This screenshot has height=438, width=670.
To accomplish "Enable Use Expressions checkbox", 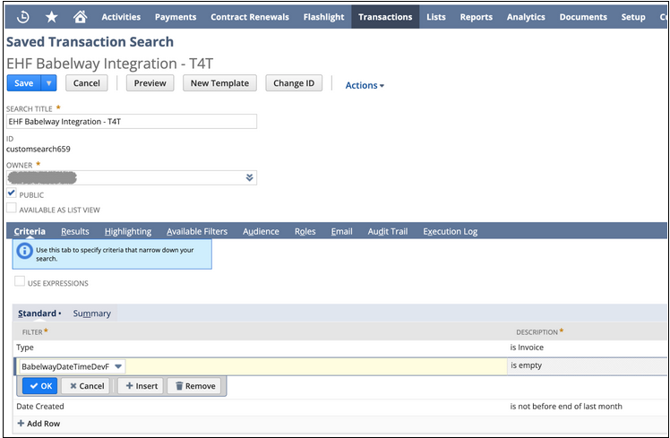I will tap(20, 281).
